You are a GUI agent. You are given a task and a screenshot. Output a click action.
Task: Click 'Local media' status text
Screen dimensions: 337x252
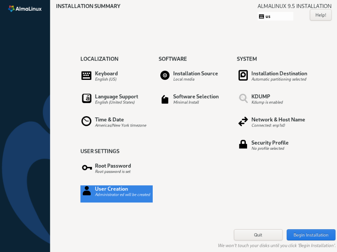point(184,79)
